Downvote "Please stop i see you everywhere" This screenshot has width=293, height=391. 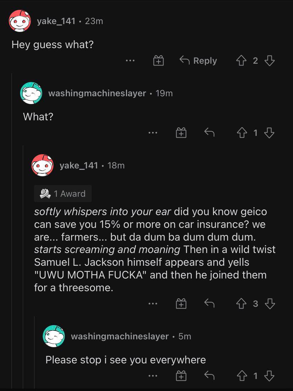[269, 376]
